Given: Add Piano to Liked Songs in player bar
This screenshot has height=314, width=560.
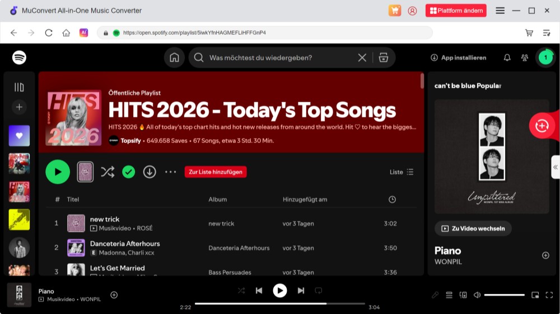Looking at the screenshot, I should [x=114, y=295].
